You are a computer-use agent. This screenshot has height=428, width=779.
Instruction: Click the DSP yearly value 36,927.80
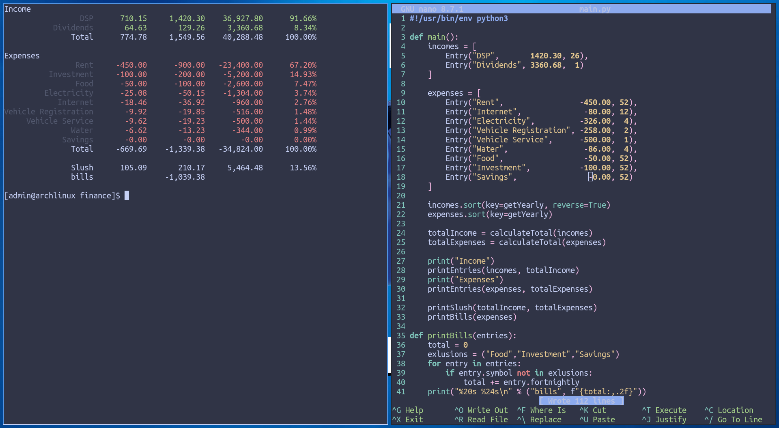click(243, 18)
